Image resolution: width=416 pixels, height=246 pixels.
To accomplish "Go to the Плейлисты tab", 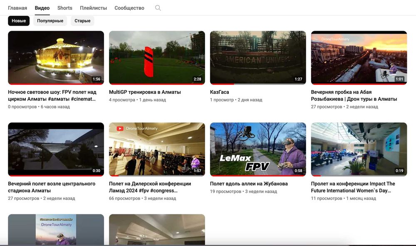I will [93, 8].
